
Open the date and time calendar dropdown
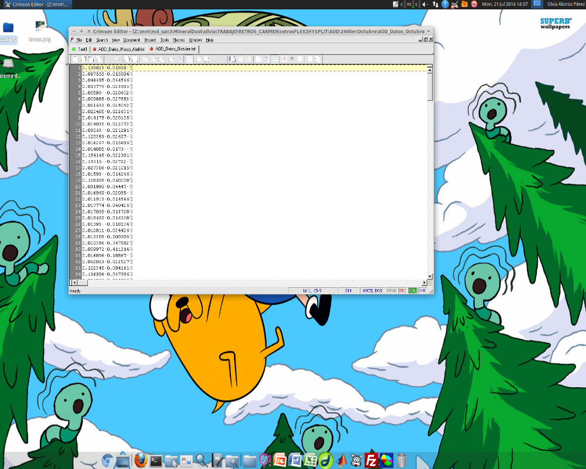505,4
